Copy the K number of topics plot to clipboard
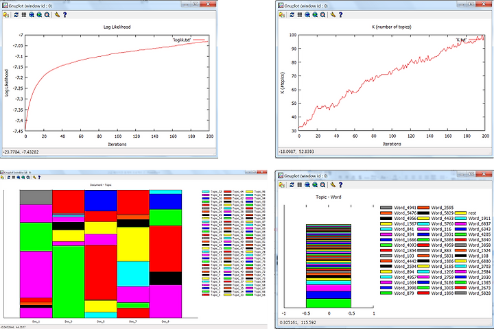 282,15
